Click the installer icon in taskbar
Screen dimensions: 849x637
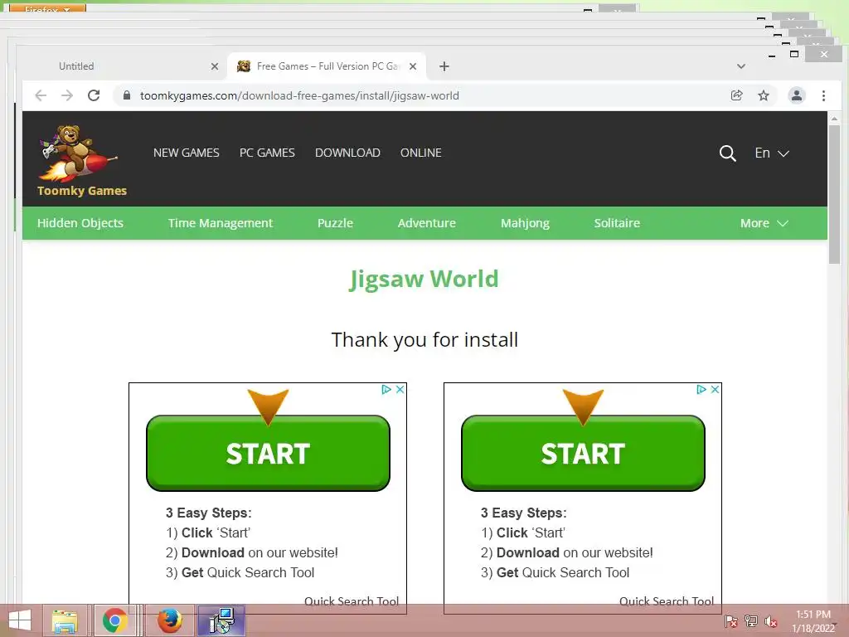tap(221, 620)
